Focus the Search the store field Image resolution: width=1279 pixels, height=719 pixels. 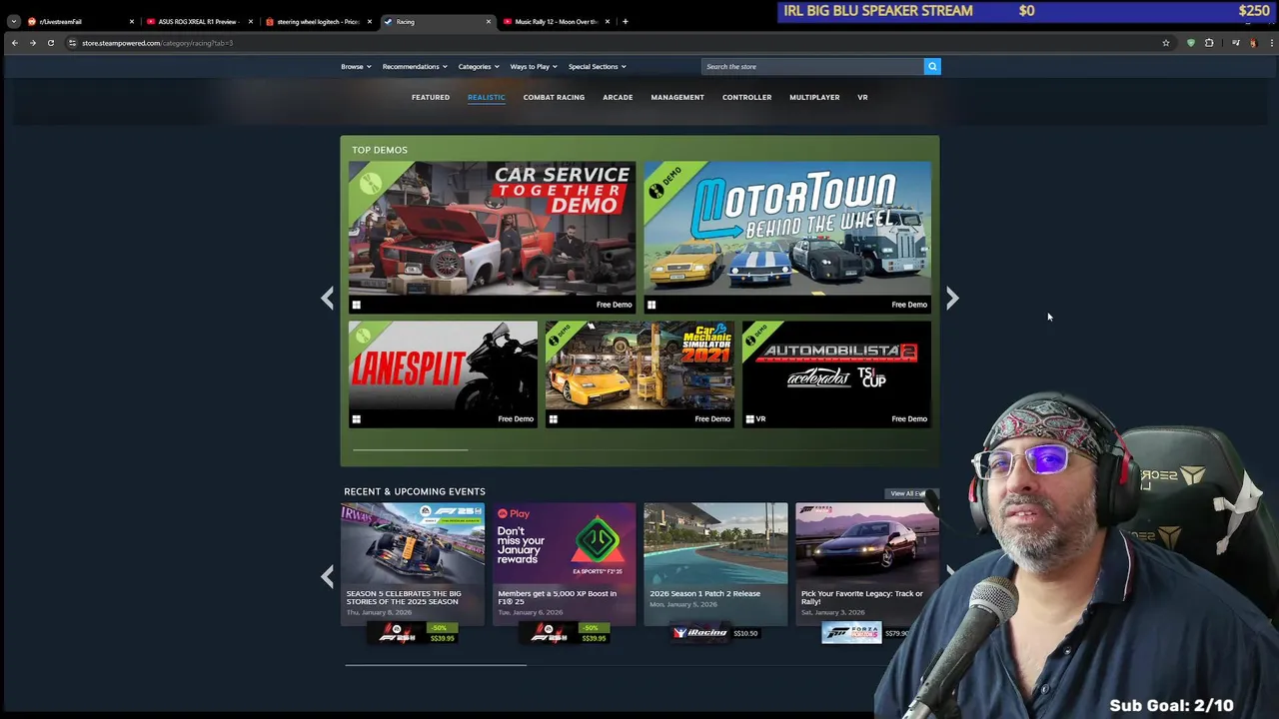tap(812, 66)
